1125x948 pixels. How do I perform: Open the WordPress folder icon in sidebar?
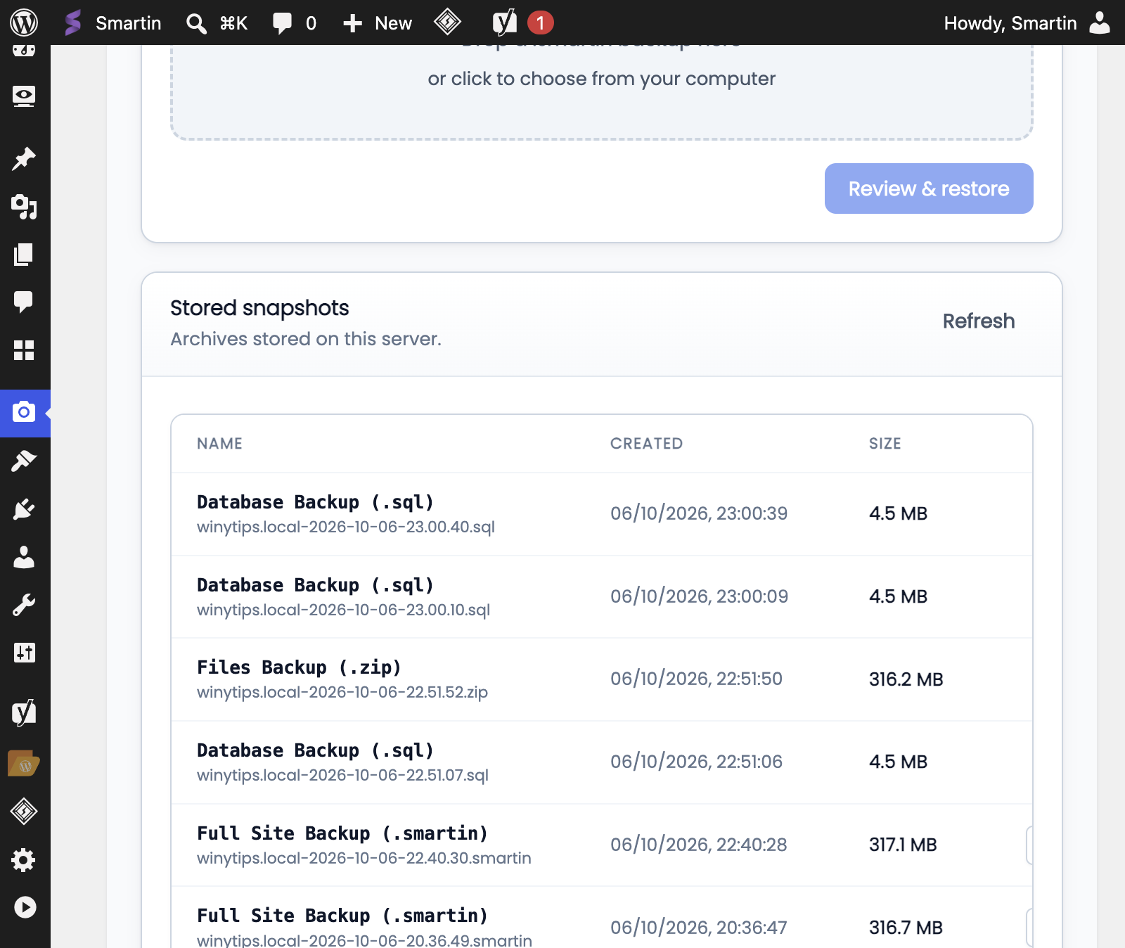[x=24, y=764]
